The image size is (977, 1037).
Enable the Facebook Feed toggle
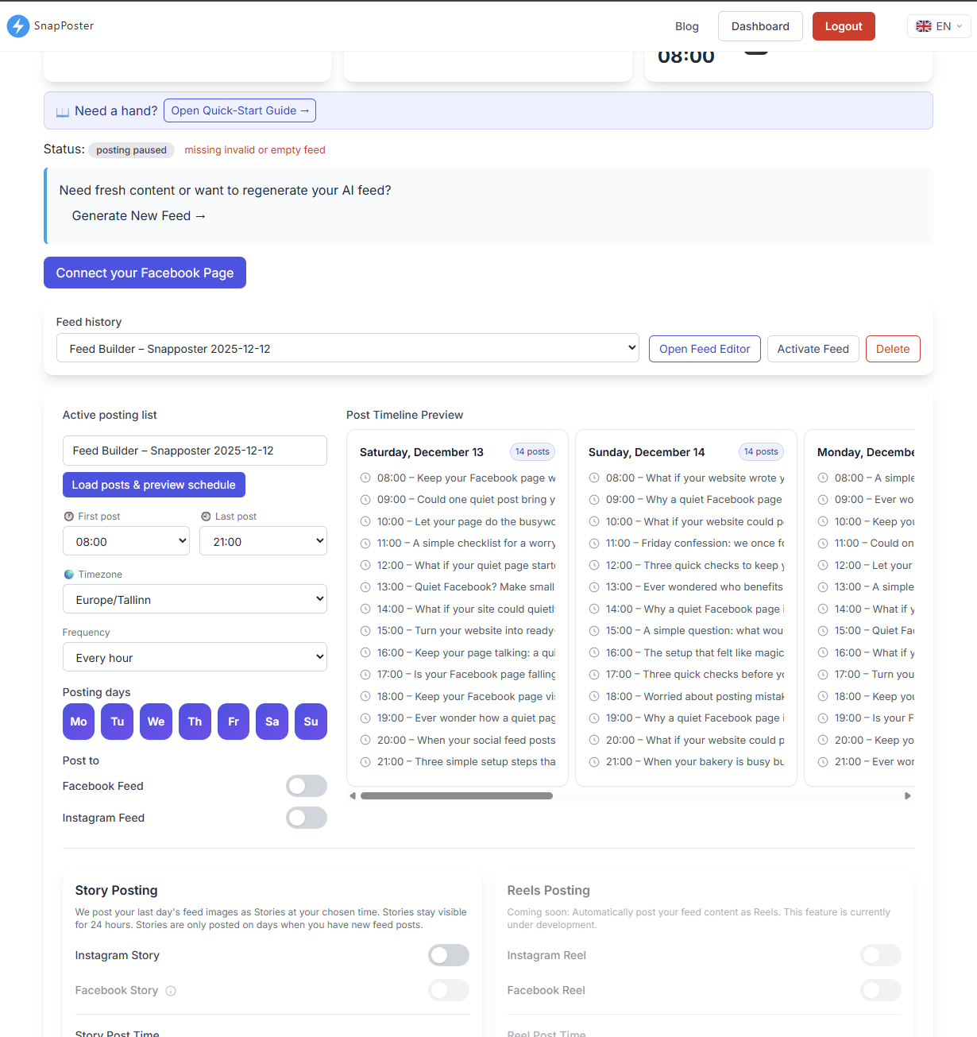coord(307,786)
